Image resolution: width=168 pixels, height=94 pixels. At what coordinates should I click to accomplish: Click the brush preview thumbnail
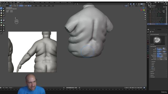[157, 40]
